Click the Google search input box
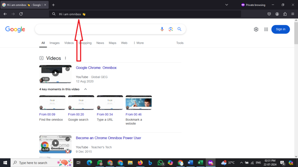The image size is (298, 167). pos(97,29)
